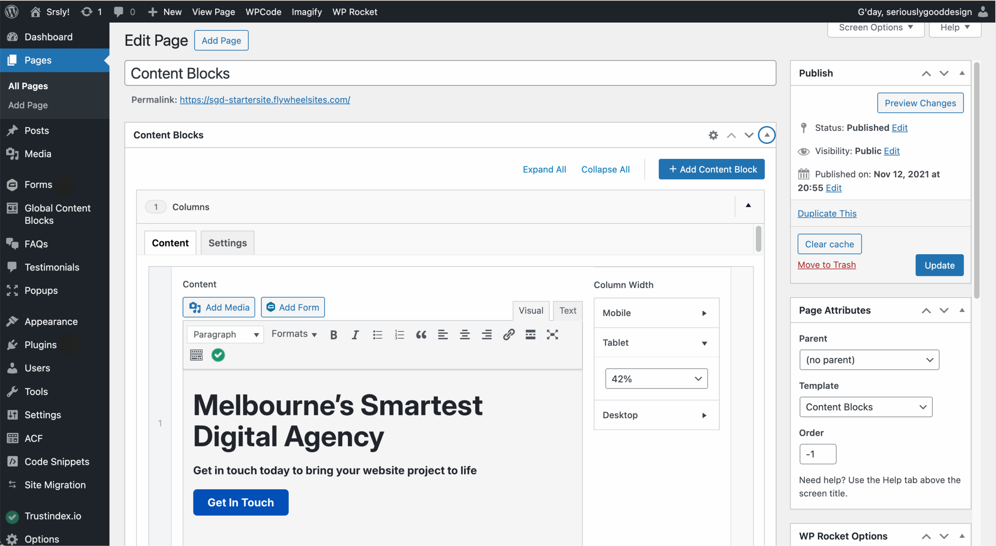Click the bulleted list icon
The width and height of the screenshot is (996, 546).
click(x=377, y=335)
